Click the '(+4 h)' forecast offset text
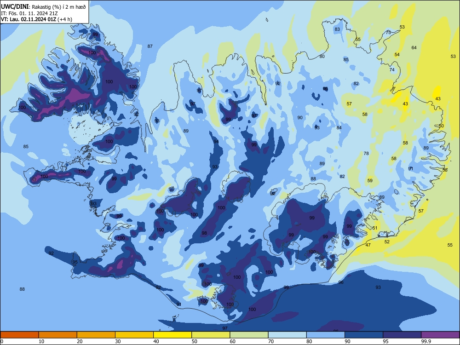 65,19
